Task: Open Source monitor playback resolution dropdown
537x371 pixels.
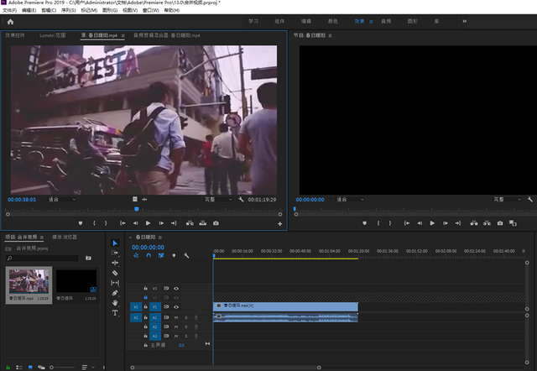Action: point(219,200)
